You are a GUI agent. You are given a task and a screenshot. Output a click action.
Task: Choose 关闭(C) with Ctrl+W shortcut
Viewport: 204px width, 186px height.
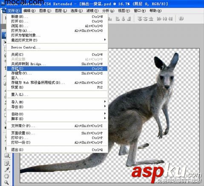[x=57, y=54]
